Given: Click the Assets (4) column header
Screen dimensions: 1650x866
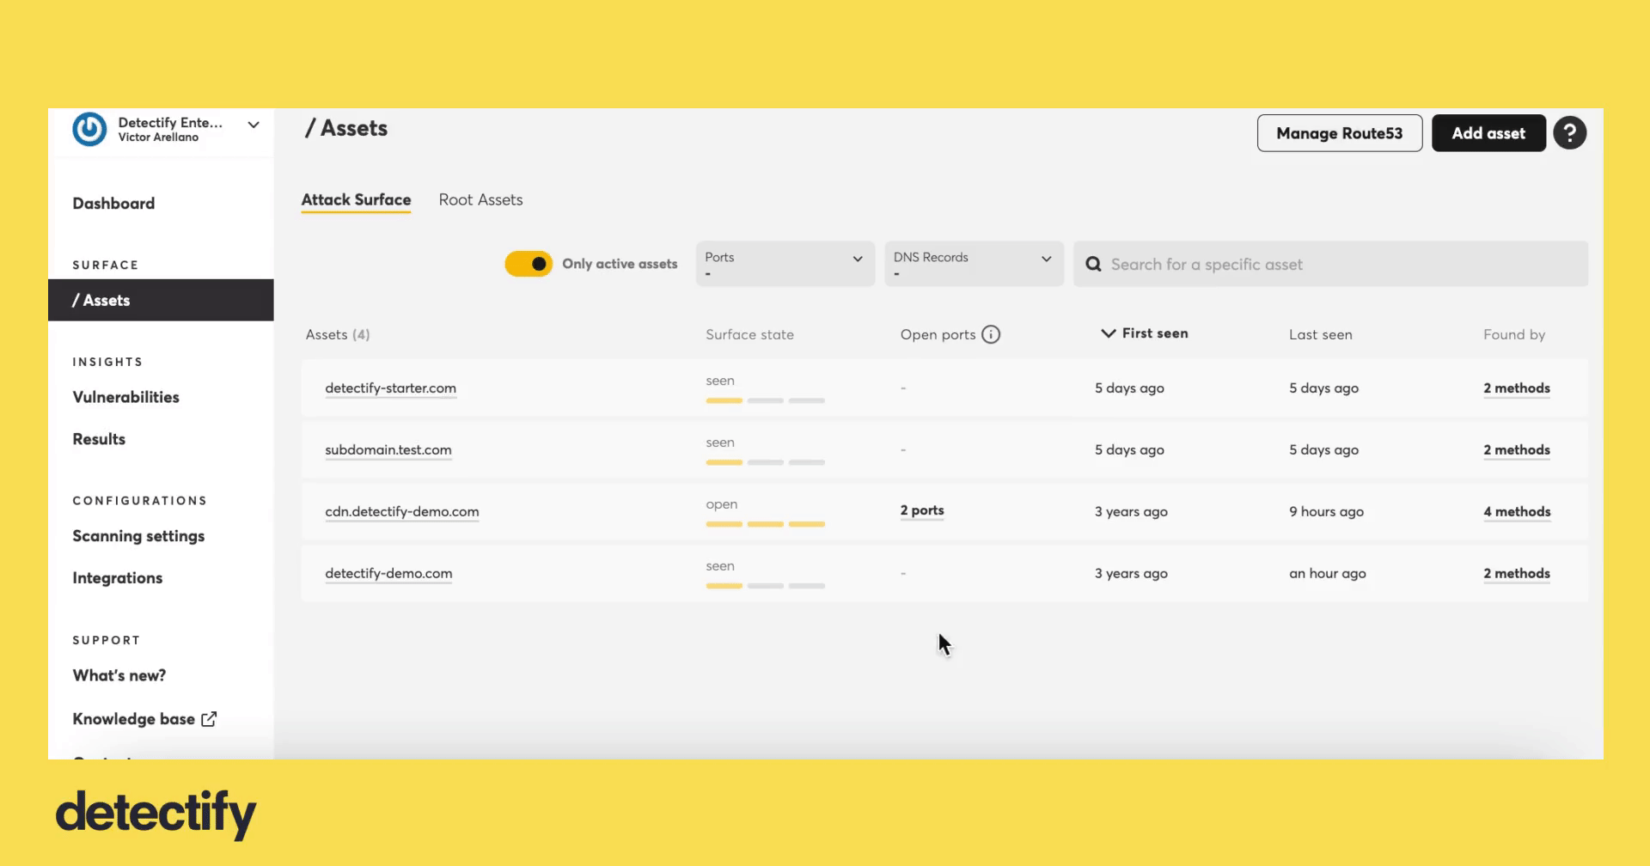Looking at the screenshot, I should point(338,334).
